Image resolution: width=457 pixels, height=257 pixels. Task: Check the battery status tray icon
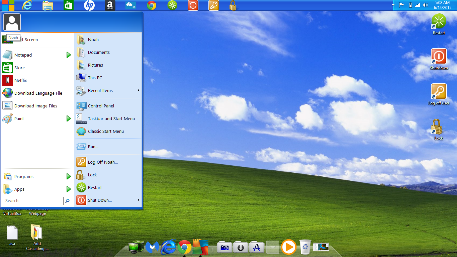pos(410,5)
